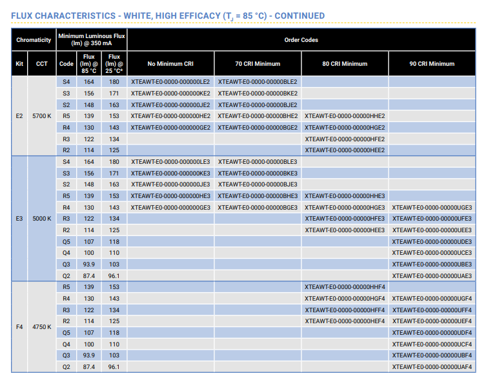
Task: Click order code XTEAWT-E0-0000-00000UAF4
Action: pos(432,367)
